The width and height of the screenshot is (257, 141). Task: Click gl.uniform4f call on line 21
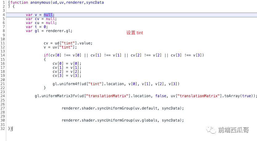116,84
